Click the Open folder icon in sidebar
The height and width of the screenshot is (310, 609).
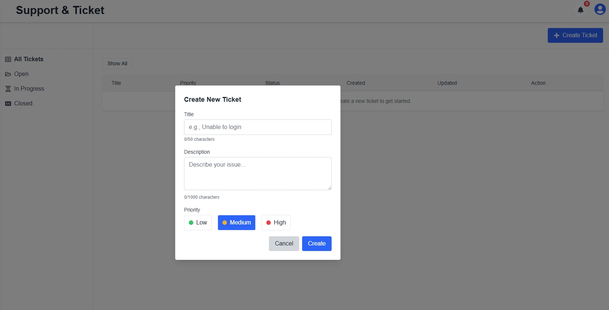click(8, 74)
